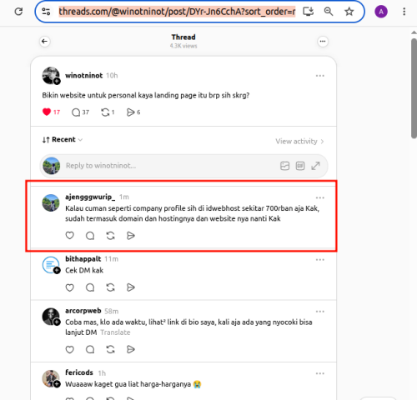Click the scrollbar up arrow
The image size is (417, 400).
point(414,32)
